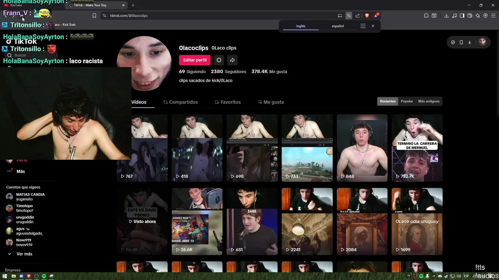Click the translate page icon in address bar
This screenshot has width=499, height=280.
tap(349, 16)
